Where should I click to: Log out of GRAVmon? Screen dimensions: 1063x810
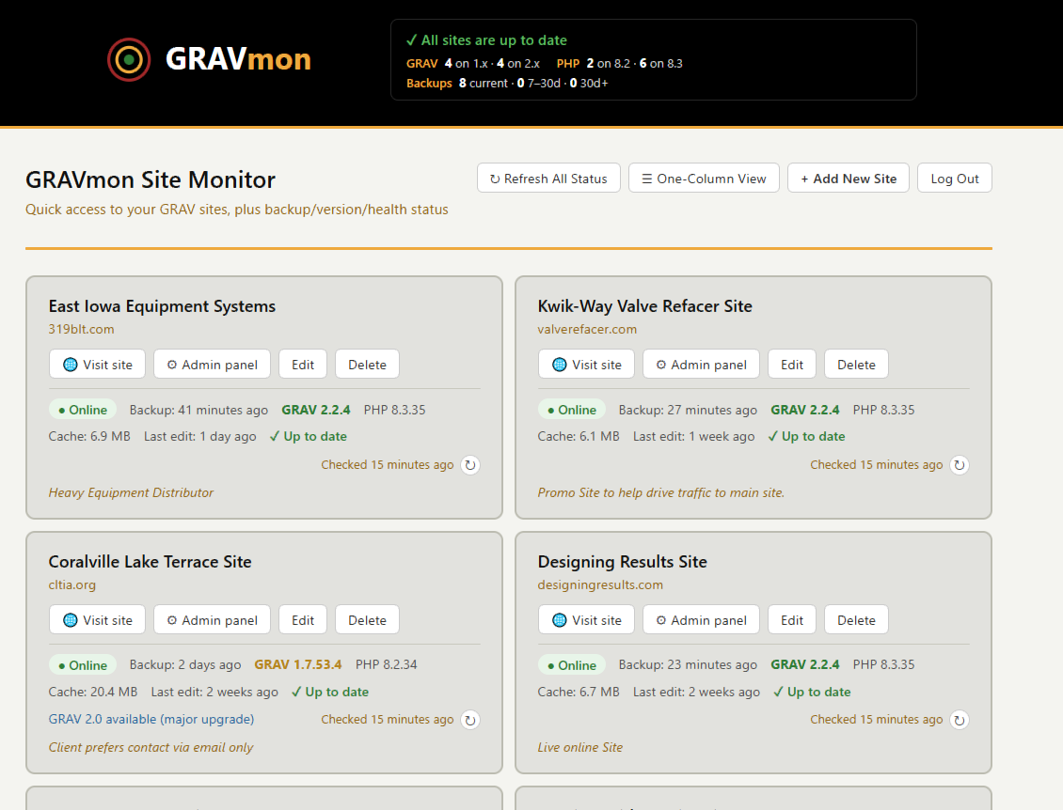(955, 179)
